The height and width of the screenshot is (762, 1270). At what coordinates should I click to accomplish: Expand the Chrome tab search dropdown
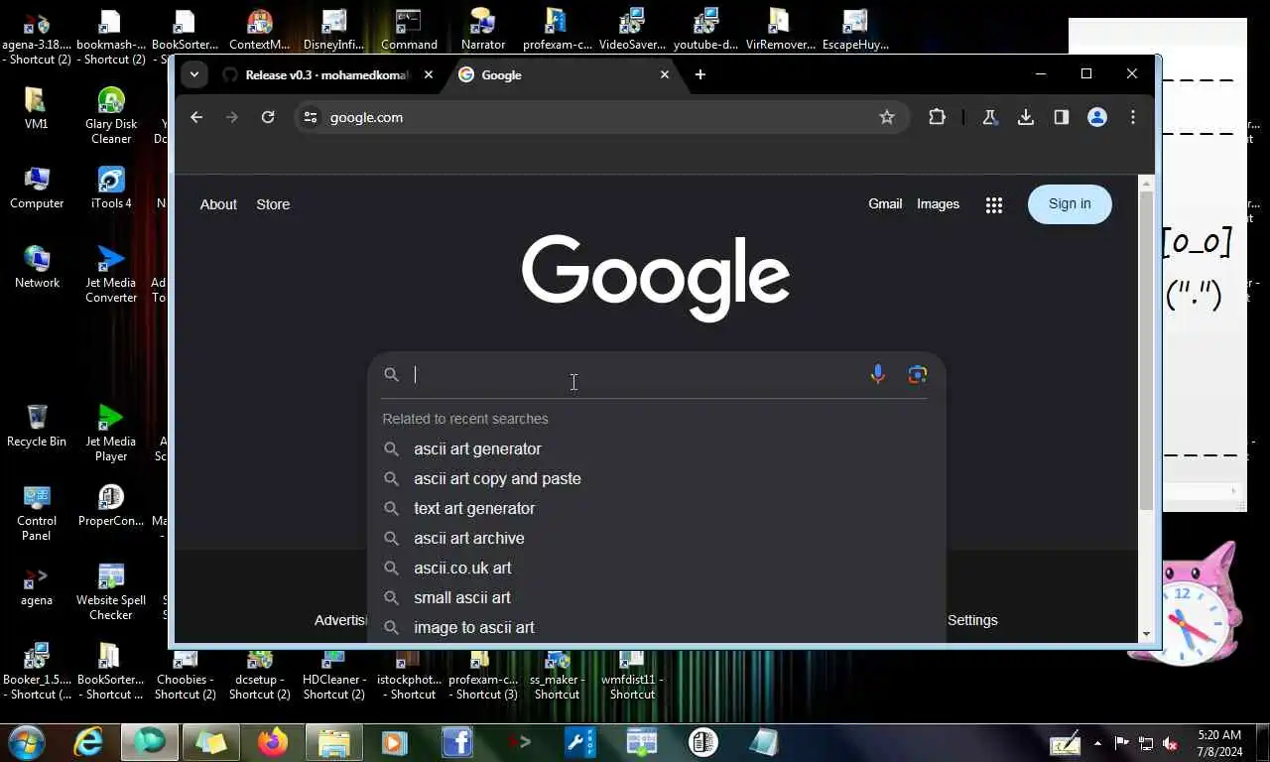click(194, 74)
